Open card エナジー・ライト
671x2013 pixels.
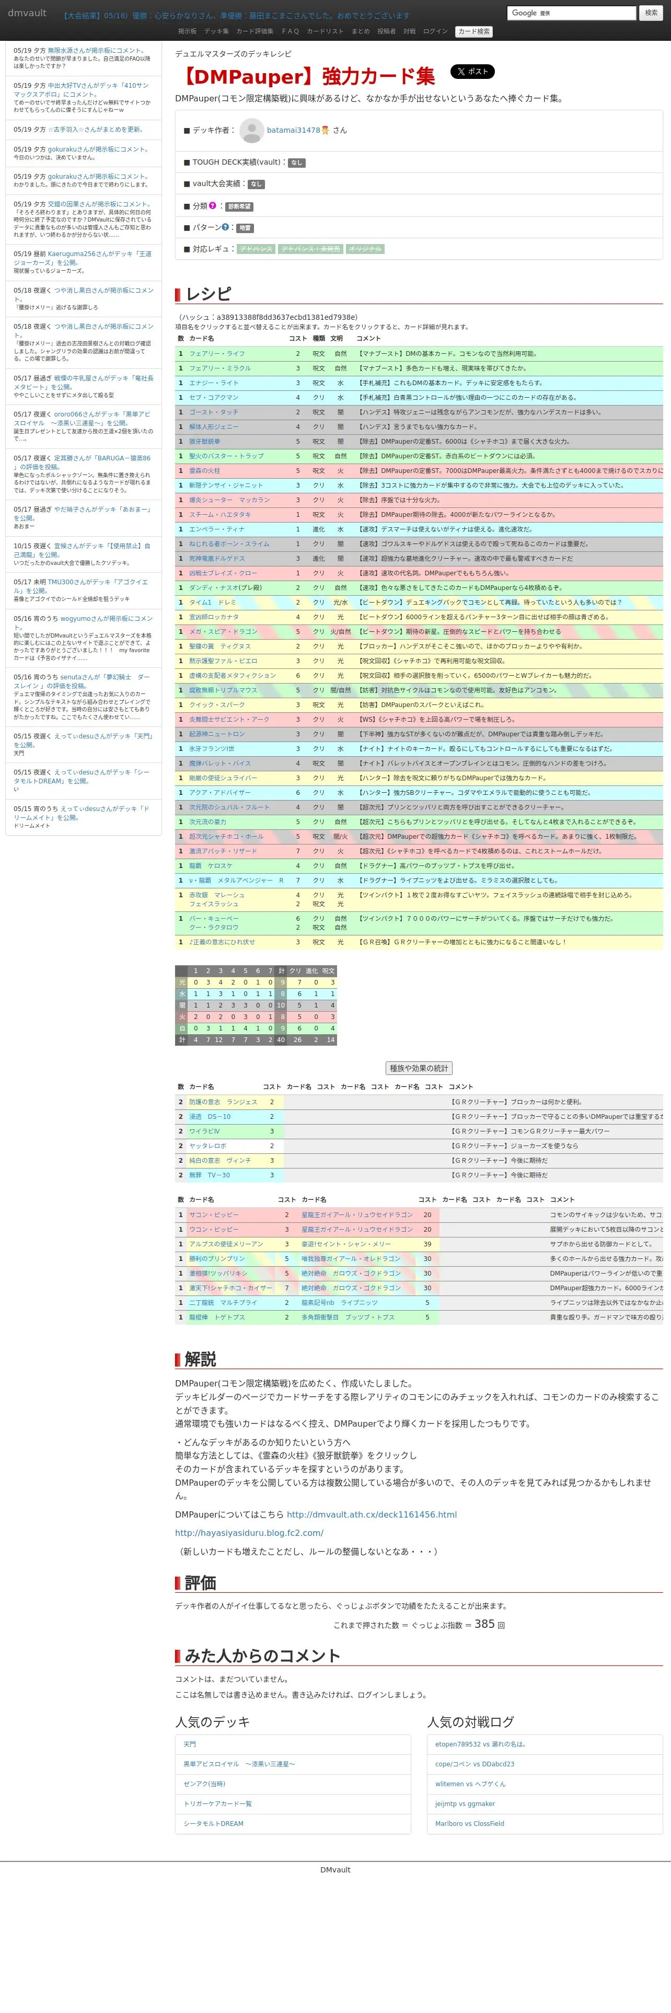click(x=214, y=383)
